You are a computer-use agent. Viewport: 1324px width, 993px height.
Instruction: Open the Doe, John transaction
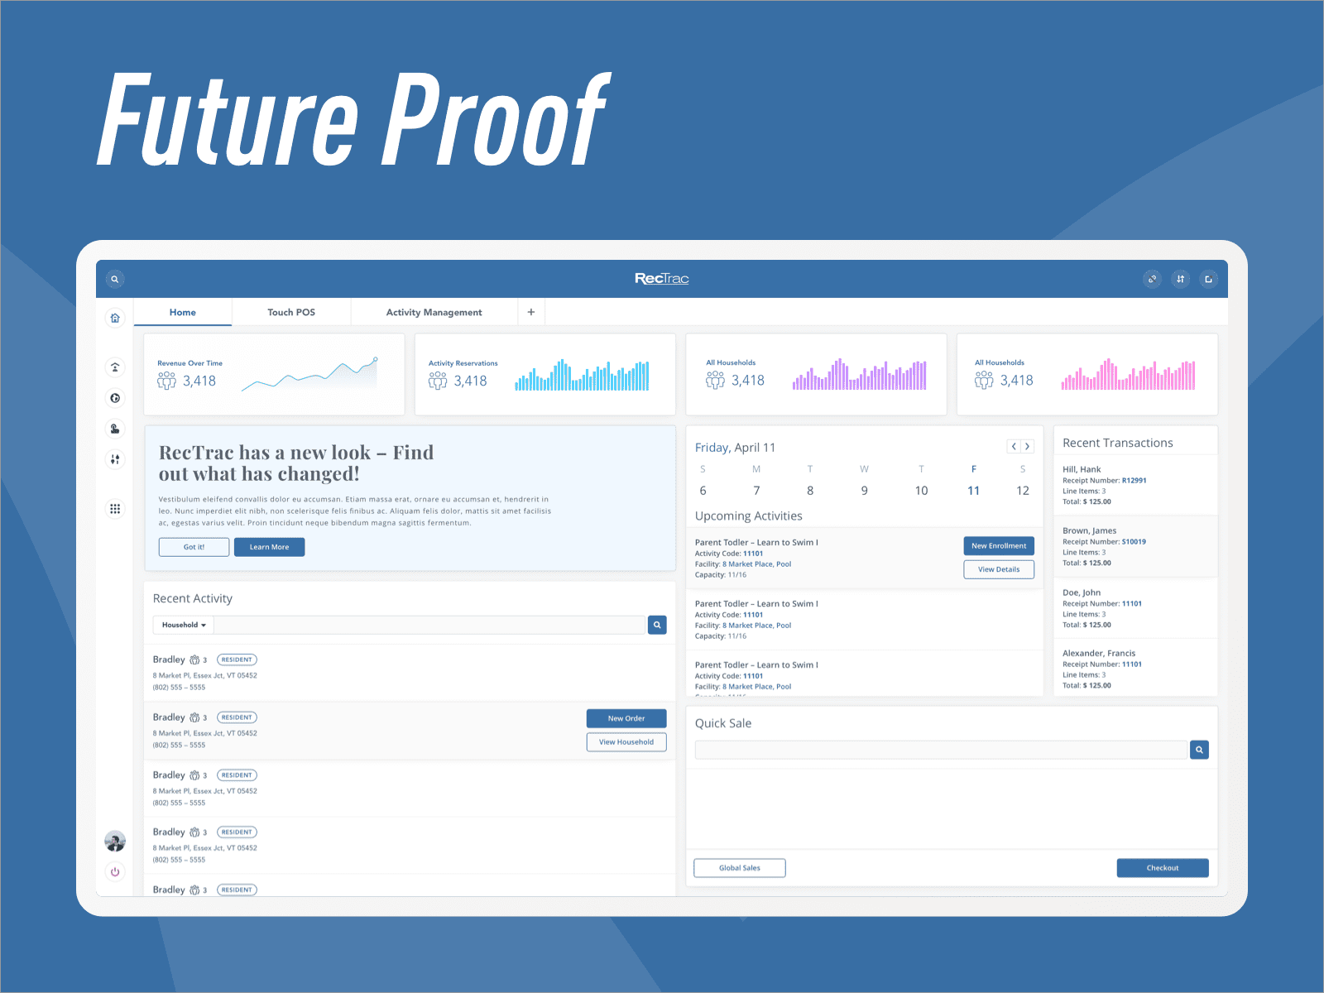point(1135,608)
